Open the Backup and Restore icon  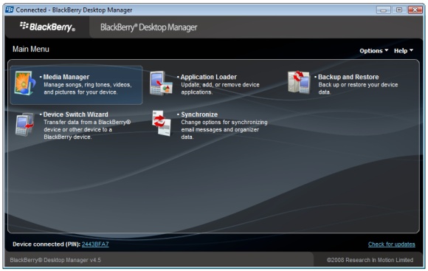pyautogui.click(x=299, y=82)
